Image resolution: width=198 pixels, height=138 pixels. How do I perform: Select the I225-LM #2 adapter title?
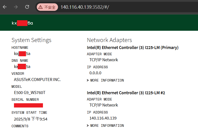[x=126, y=93]
